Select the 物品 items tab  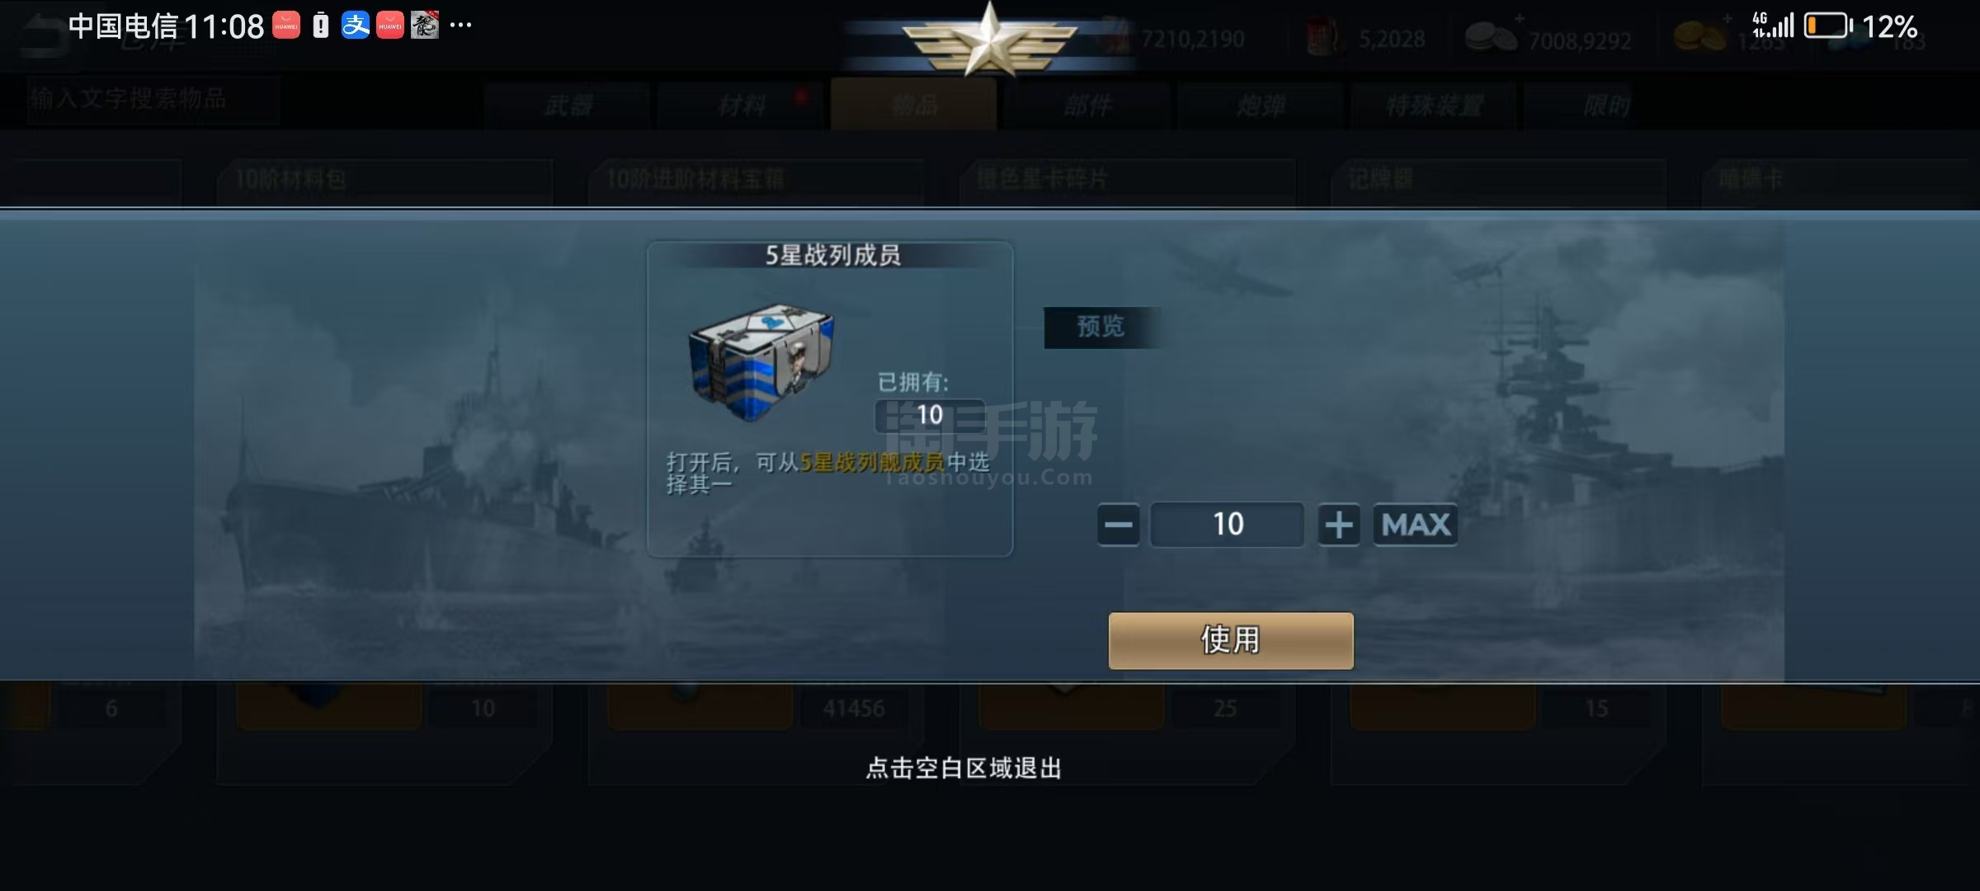914,105
